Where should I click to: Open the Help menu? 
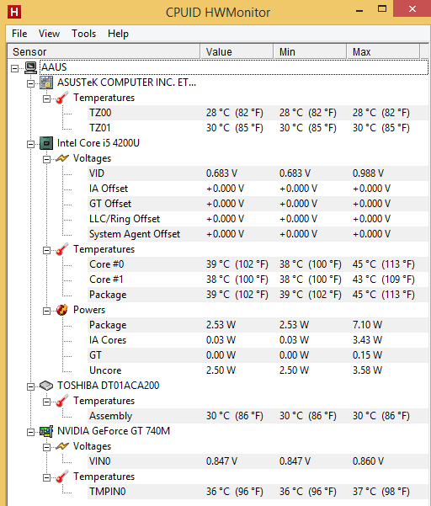[118, 34]
